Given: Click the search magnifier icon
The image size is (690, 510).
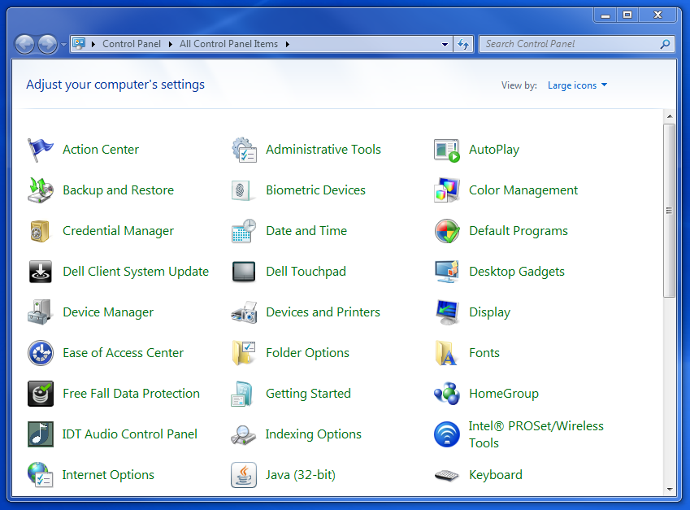Looking at the screenshot, I should click(666, 44).
